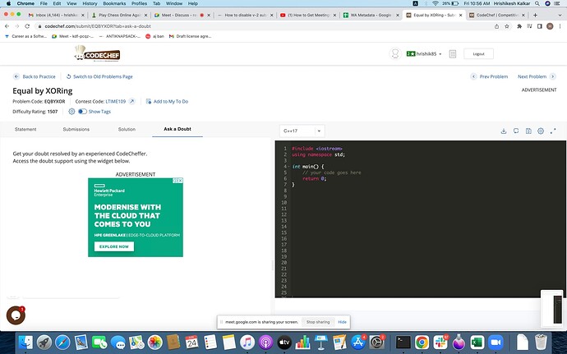
Task: Open a new browser tab
Action: click(535, 15)
